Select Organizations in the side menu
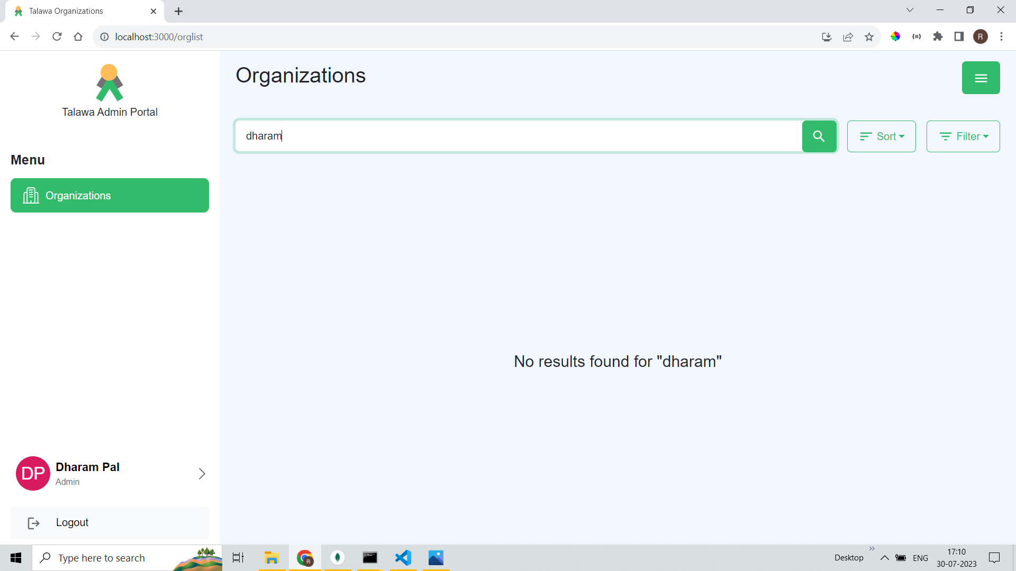1016x571 pixels. (110, 196)
